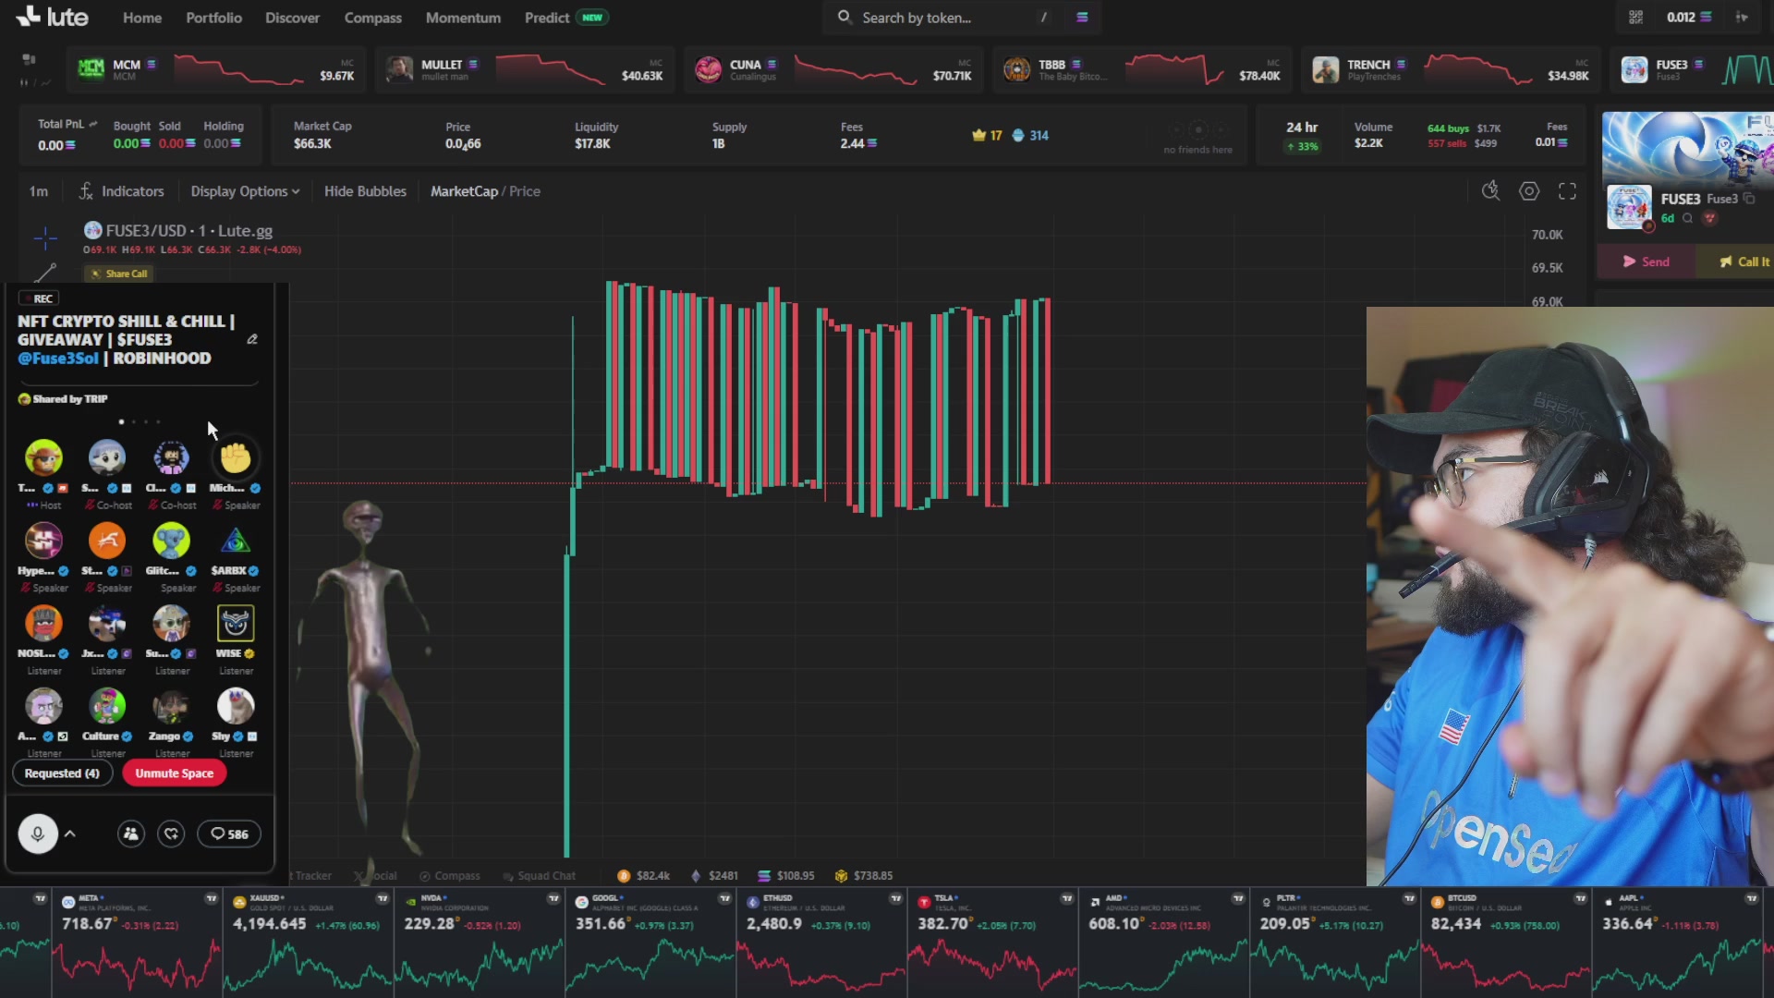Select SARBX speaker avatar
Screen dimensions: 1774x998
236,541
